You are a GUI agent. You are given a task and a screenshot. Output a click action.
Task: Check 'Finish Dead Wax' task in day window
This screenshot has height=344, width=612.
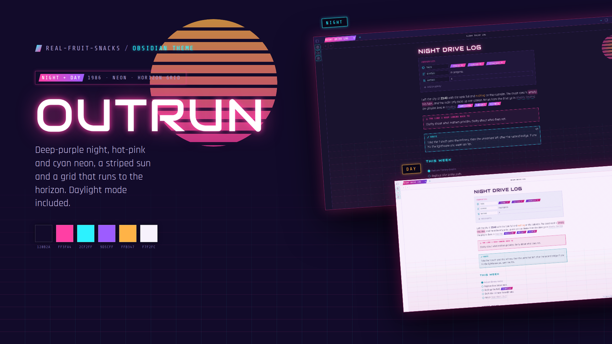tap(483, 298)
